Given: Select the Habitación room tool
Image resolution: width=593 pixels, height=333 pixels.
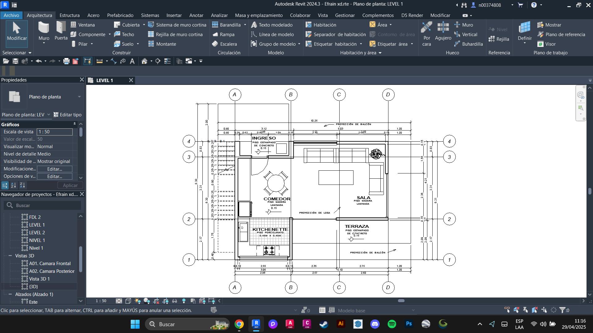Looking at the screenshot, I should tap(321, 25).
